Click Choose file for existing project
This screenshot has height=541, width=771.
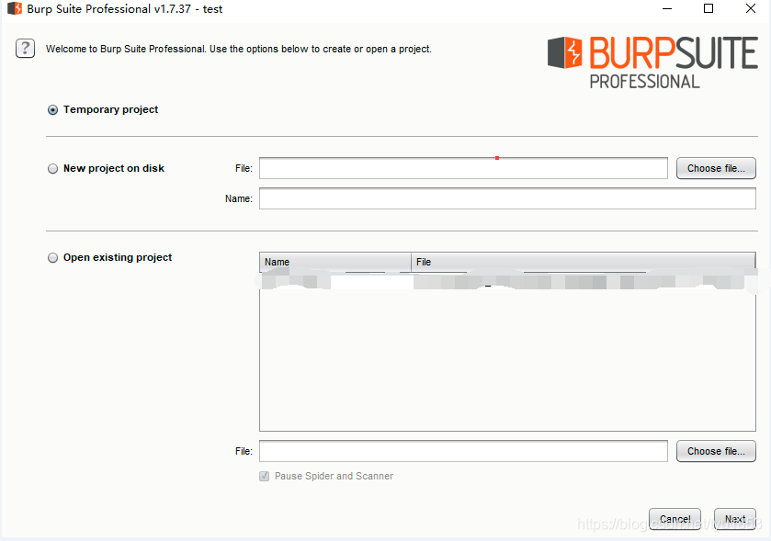(716, 451)
